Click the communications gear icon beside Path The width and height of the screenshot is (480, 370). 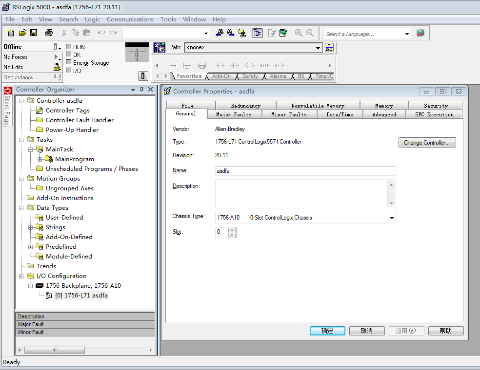pos(160,47)
